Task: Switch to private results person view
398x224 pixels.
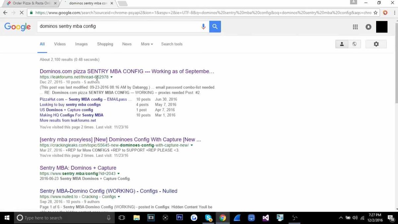Action: [342, 44]
